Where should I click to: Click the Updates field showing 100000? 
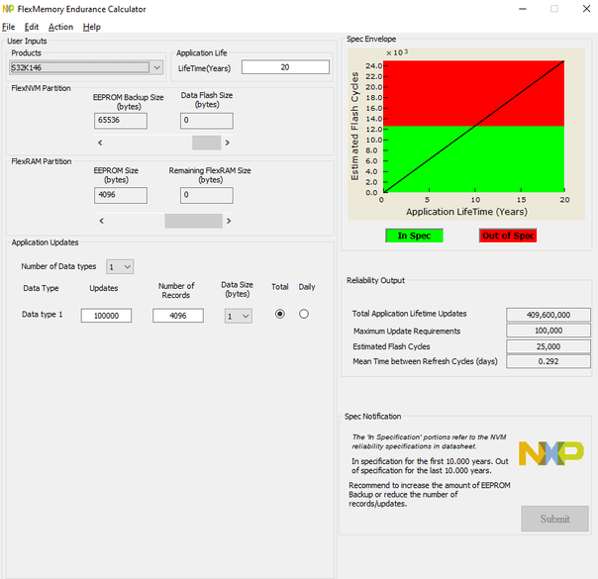tap(106, 316)
